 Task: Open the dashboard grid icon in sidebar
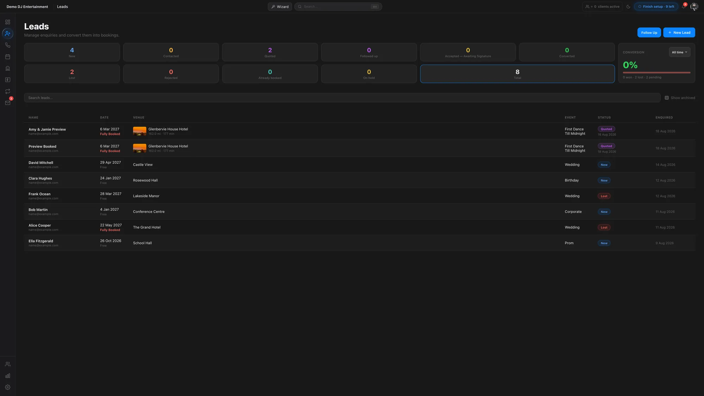[8, 22]
